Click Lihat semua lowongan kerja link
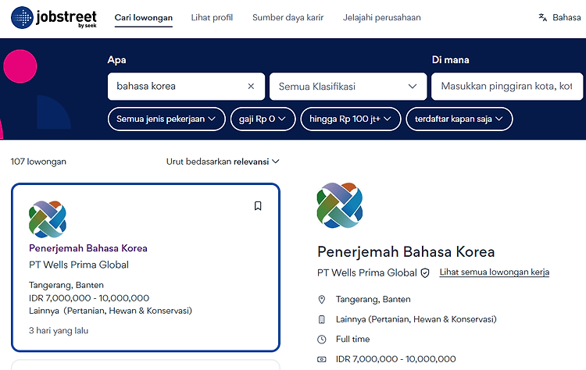 494,272
